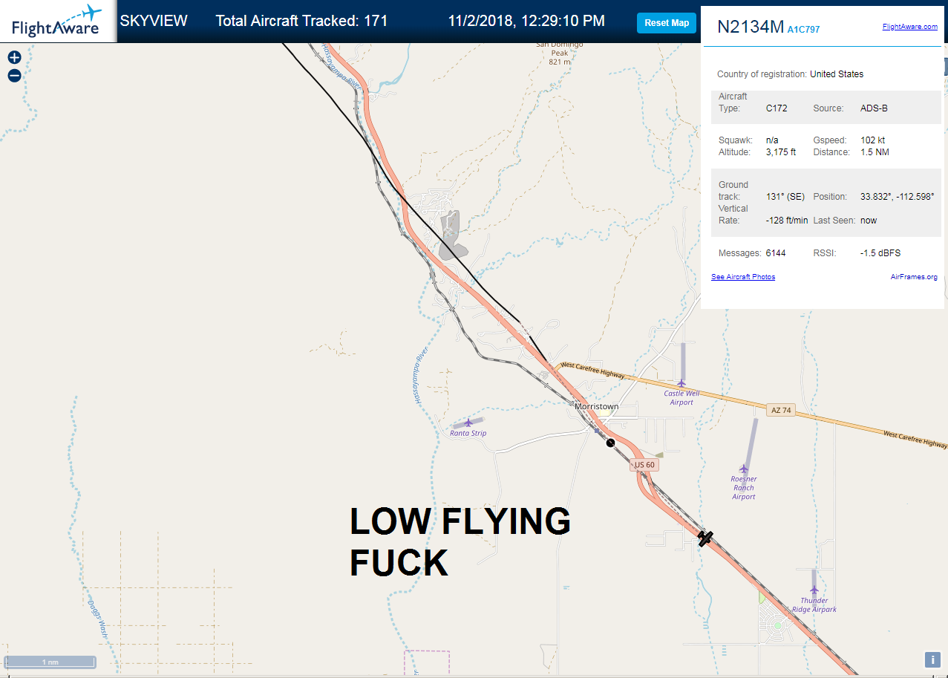Click the A1C797 hex code
Image resolution: width=948 pixels, height=678 pixels.
point(804,30)
